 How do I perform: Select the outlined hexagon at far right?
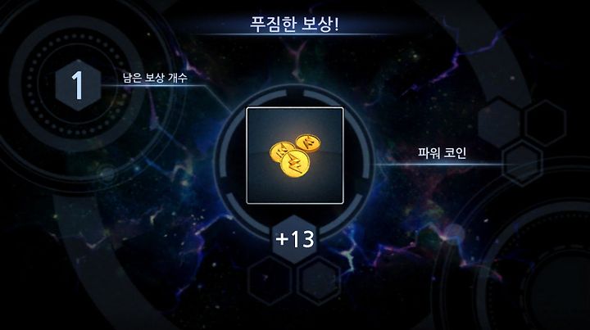coord(545,123)
